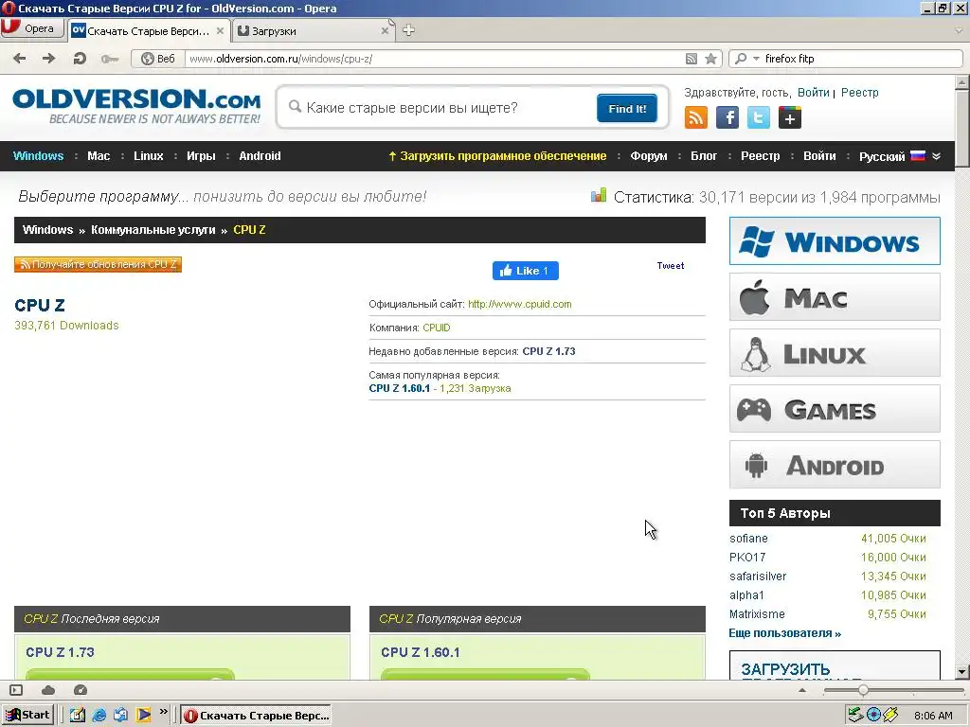Launch Internet Explorer from quick launch
This screenshot has height=727, width=970.
coord(99,716)
